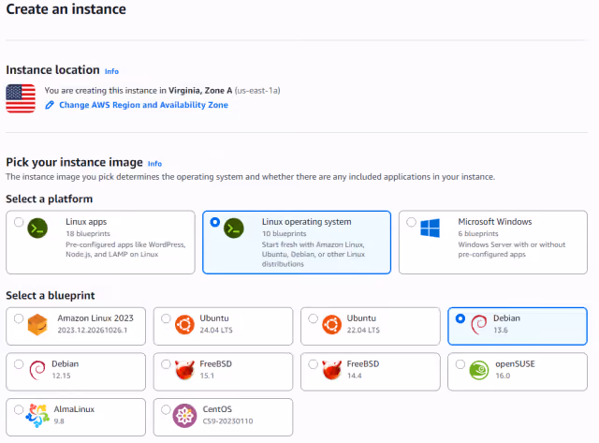Screen dimensions: 599x443
Task: Click the 'Linux apps' card title
Action: [x=86, y=222]
